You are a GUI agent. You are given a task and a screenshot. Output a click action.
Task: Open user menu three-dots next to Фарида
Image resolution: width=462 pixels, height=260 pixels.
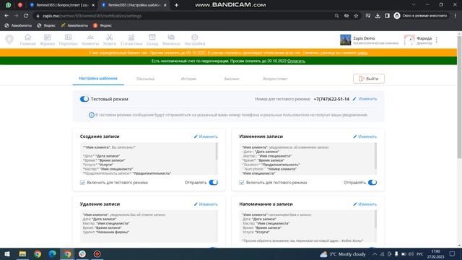coord(436,40)
